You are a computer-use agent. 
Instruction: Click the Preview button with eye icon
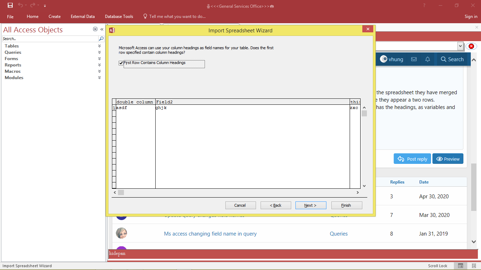[448, 159]
